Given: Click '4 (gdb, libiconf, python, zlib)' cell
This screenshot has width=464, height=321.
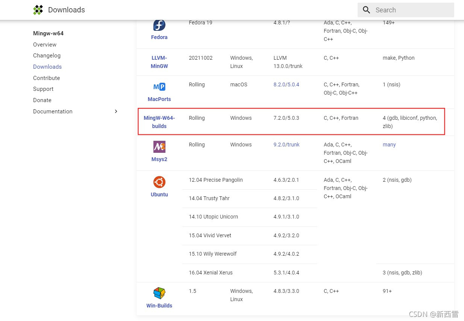Looking at the screenshot, I should [410, 122].
